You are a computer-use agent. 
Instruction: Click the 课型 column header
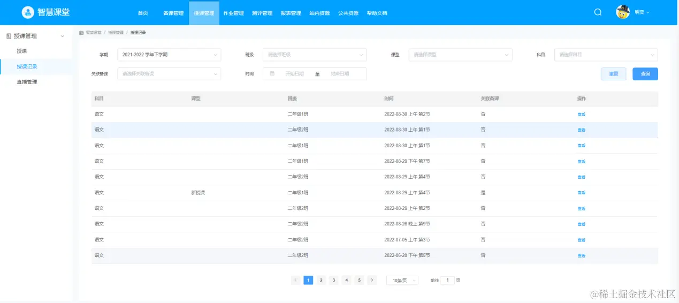click(195, 99)
